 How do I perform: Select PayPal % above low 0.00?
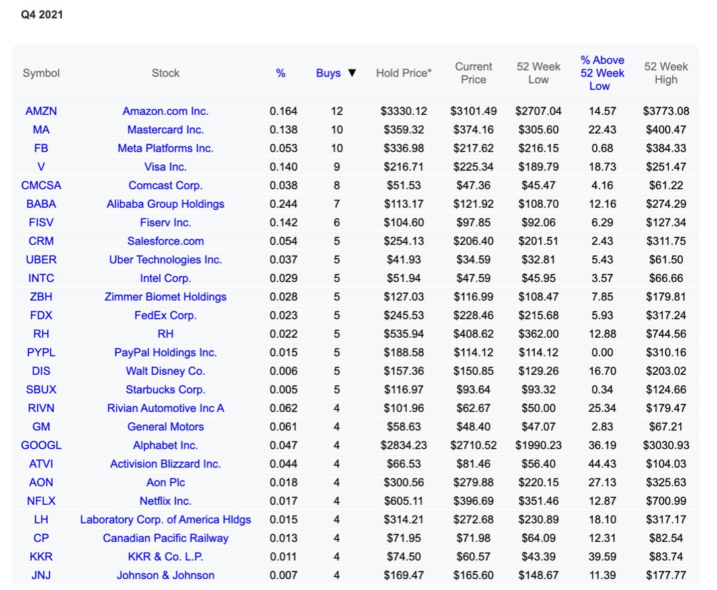(x=602, y=352)
